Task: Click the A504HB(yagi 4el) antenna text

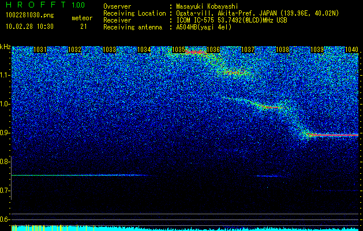Action: click(x=204, y=27)
